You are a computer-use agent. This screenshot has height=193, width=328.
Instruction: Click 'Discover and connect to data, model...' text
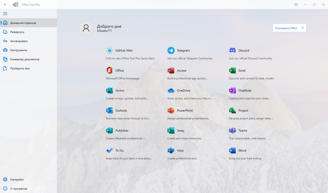coord(252,78)
